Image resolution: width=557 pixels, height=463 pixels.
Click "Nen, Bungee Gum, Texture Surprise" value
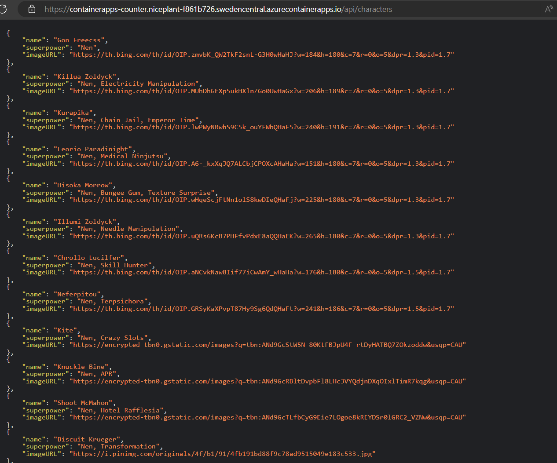pyautogui.click(x=146, y=193)
